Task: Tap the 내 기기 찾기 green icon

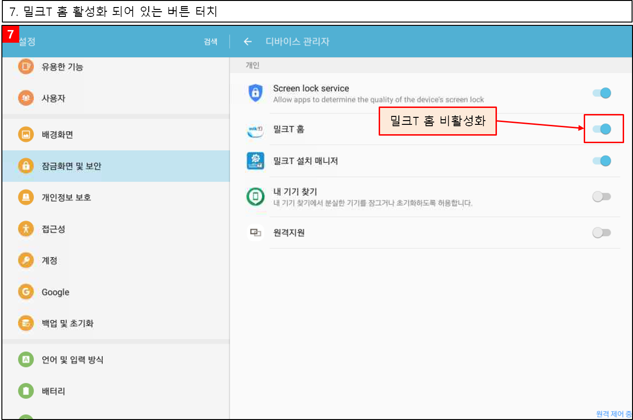Action: (x=255, y=197)
